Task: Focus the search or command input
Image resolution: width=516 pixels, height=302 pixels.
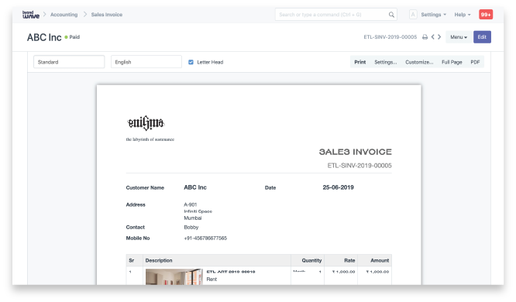Action: tap(336, 15)
